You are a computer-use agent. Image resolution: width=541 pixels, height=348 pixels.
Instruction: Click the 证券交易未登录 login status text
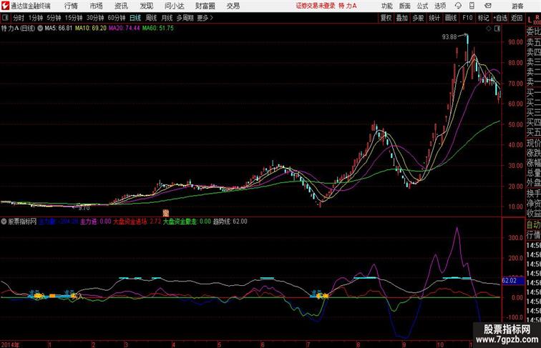click(x=316, y=6)
